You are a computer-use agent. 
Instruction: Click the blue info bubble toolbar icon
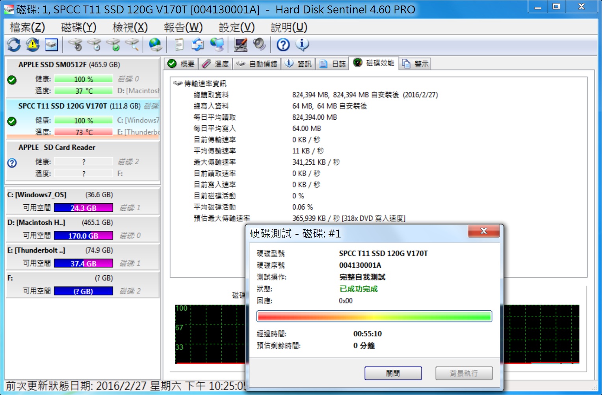pos(302,45)
